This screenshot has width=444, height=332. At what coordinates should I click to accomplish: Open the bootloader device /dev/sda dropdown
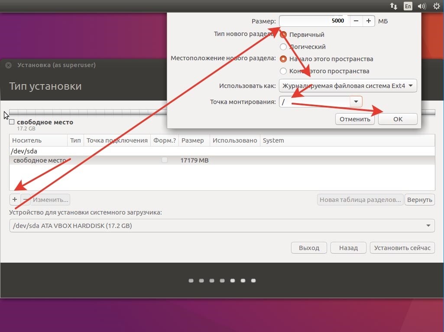pos(222,225)
